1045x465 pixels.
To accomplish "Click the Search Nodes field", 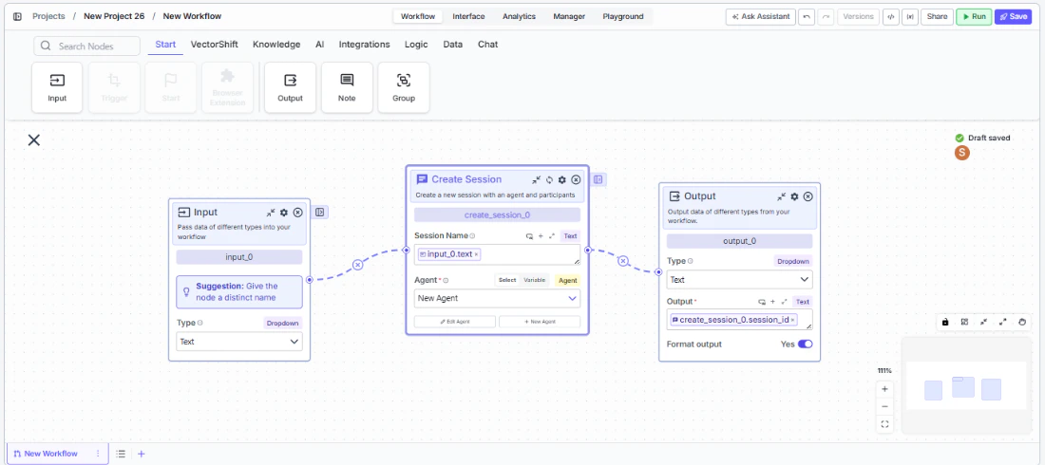I will (x=86, y=46).
